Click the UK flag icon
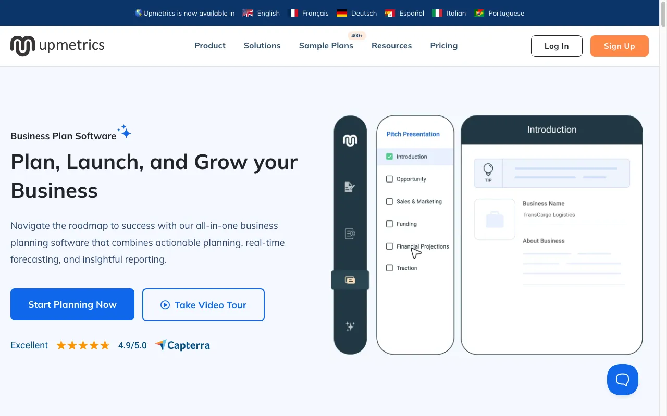Viewport: 667px width, 416px height. point(248,13)
